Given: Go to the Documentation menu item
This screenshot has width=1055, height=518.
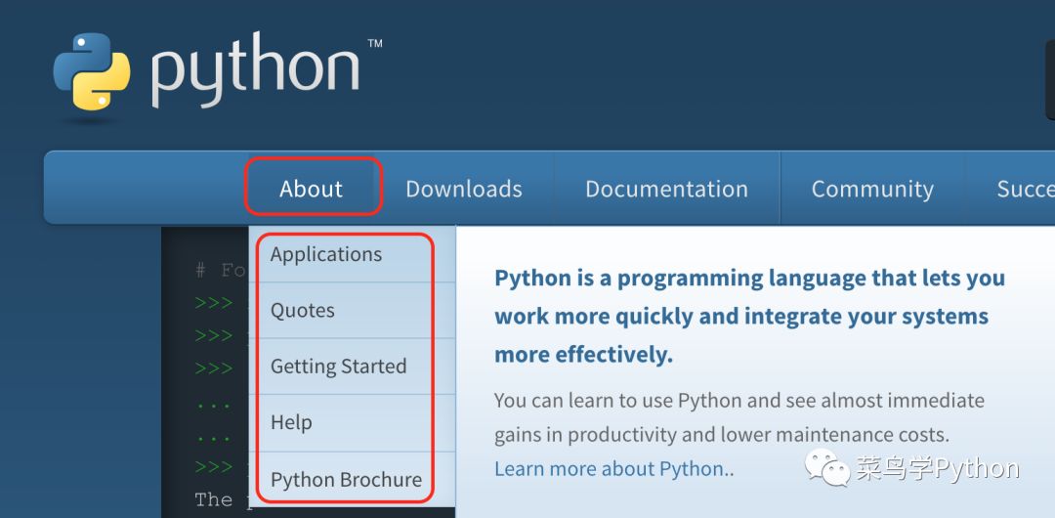Looking at the screenshot, I should click(666, 189).
